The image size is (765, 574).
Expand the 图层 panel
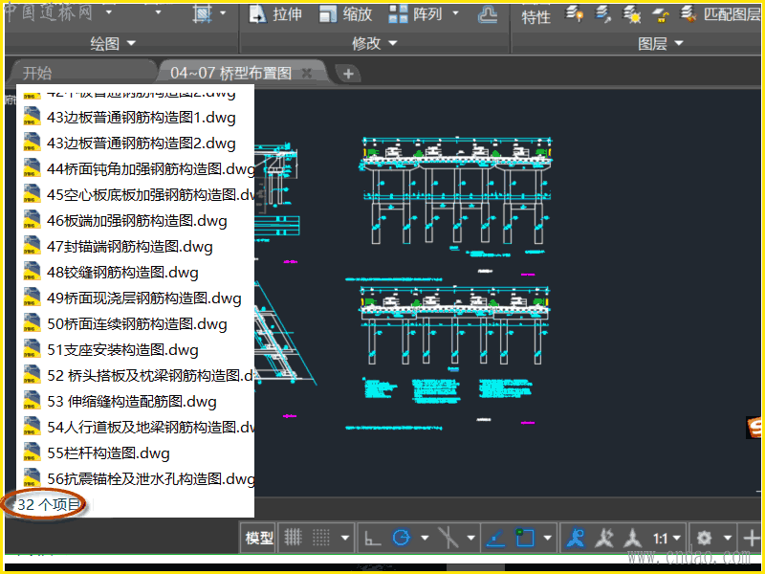[661, 43]
